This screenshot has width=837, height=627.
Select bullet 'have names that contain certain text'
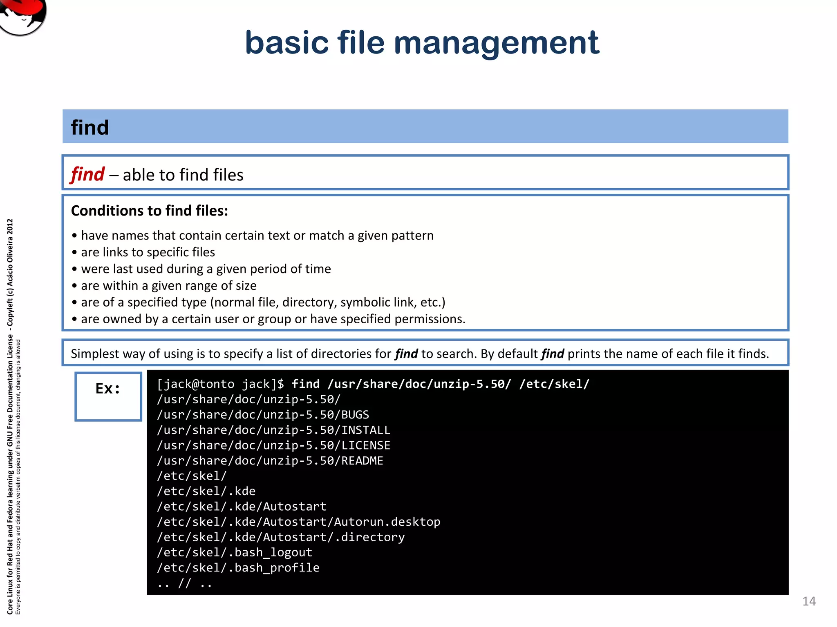253,236
